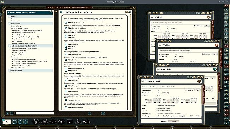
Task: Click Ulman Dark's 'U' token portrait
Action: coord(199,81)
